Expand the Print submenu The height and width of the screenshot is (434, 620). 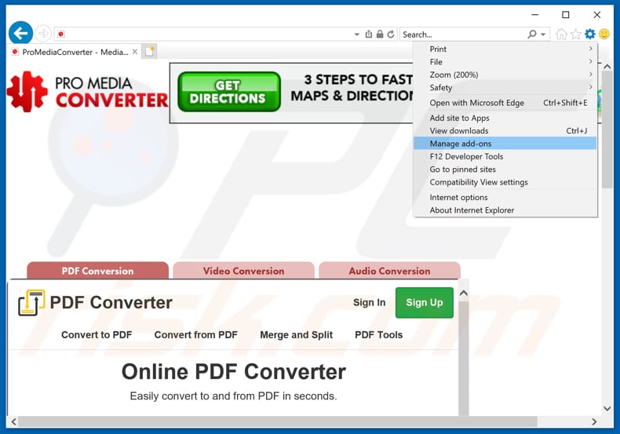[x=505, y=49]
